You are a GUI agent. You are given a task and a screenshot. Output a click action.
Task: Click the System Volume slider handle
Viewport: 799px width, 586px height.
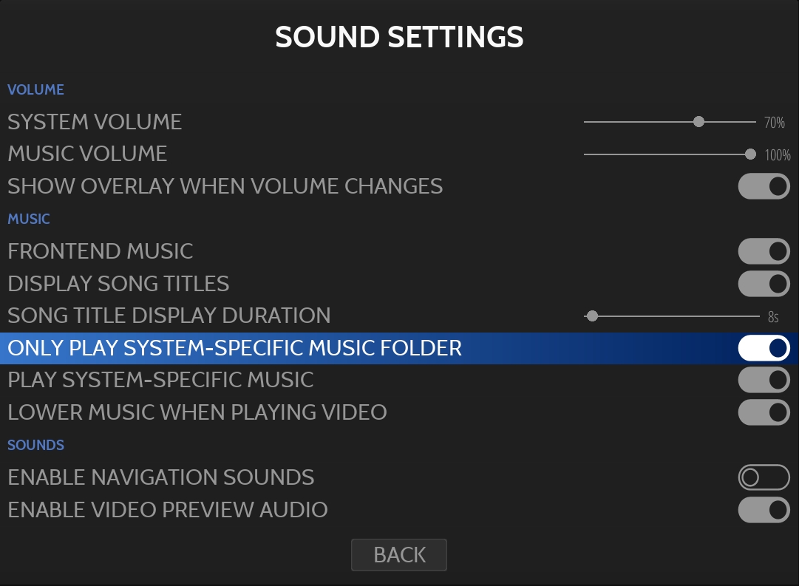698,122
